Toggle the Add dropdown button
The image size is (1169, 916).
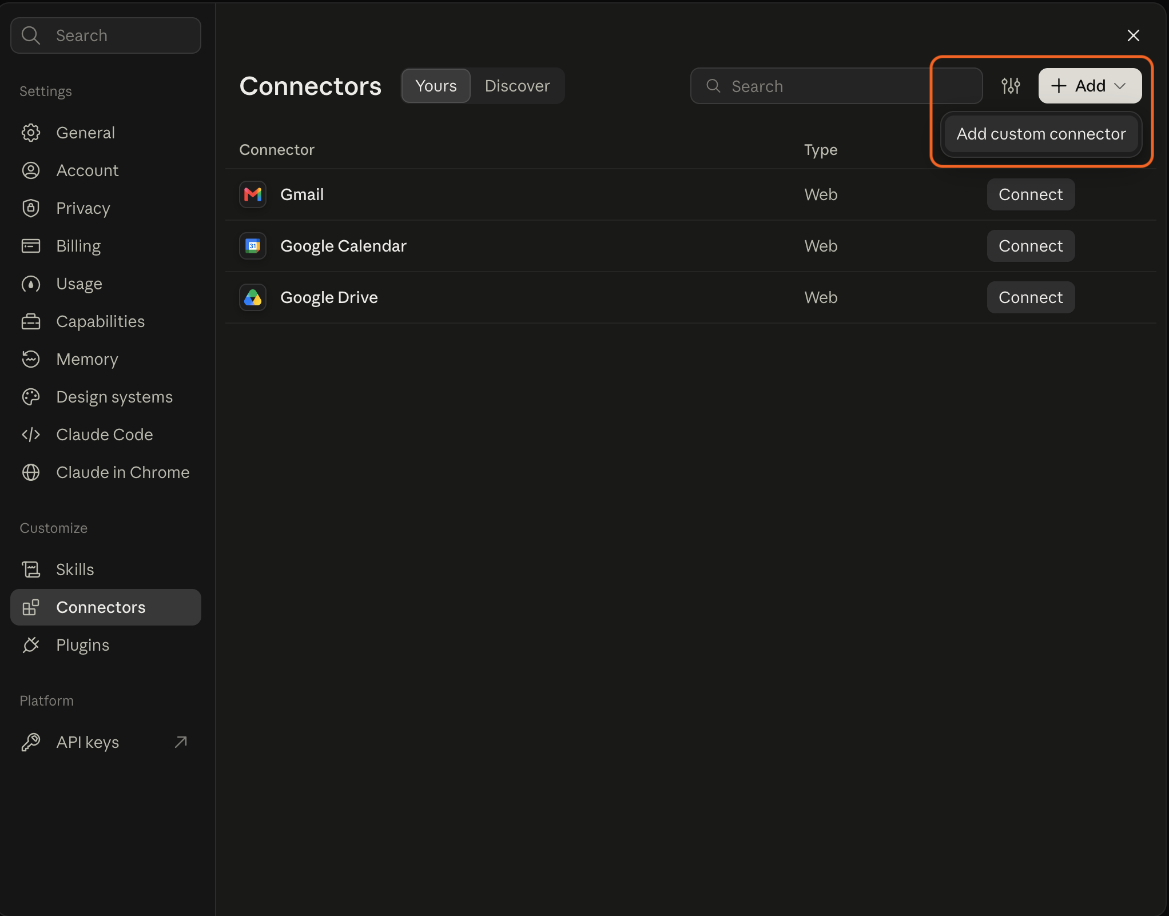[x=1090, y=86]
